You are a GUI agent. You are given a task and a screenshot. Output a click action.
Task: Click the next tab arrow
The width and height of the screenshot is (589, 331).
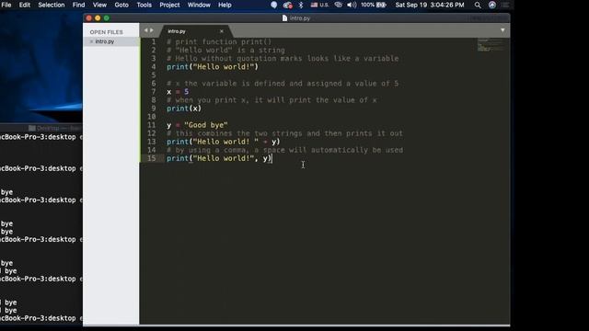pyautogui.click(x=152, y=30)
